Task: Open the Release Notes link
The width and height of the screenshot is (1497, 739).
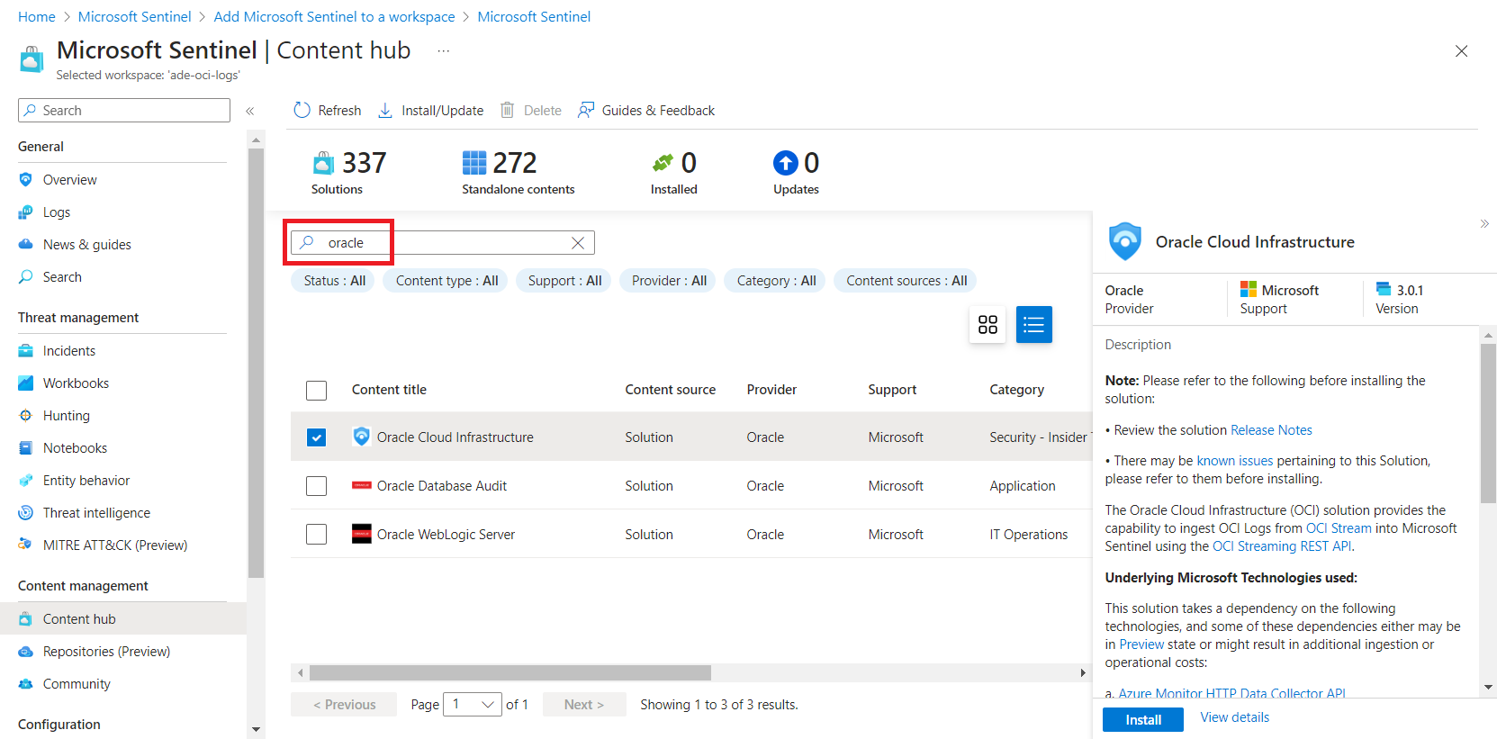Action: (x=1271, y=430)
